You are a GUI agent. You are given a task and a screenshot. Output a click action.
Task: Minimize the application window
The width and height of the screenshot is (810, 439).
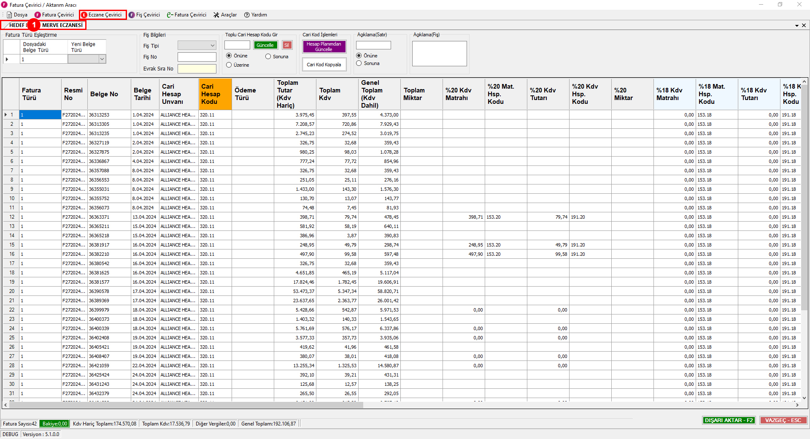pyautogui.click(x=761, y=5)
